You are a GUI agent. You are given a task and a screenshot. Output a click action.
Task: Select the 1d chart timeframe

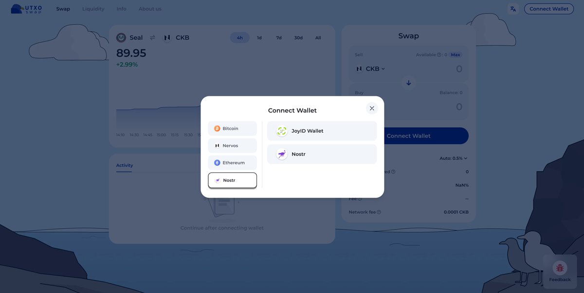pyautogui.click(x=259, y=37)
